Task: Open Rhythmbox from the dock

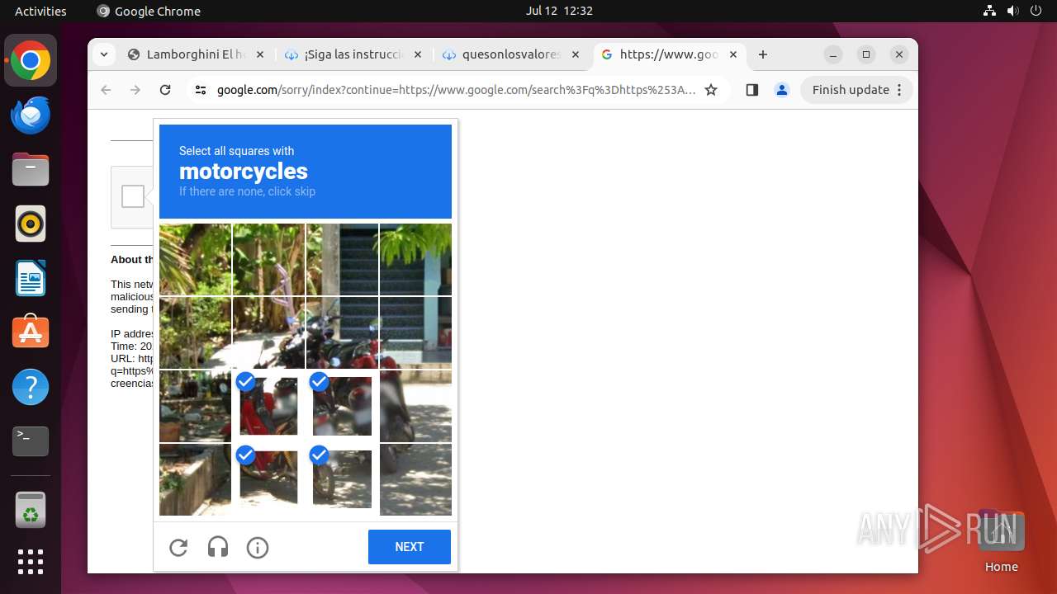Action: pyautogui.click(x=31, y=224)
